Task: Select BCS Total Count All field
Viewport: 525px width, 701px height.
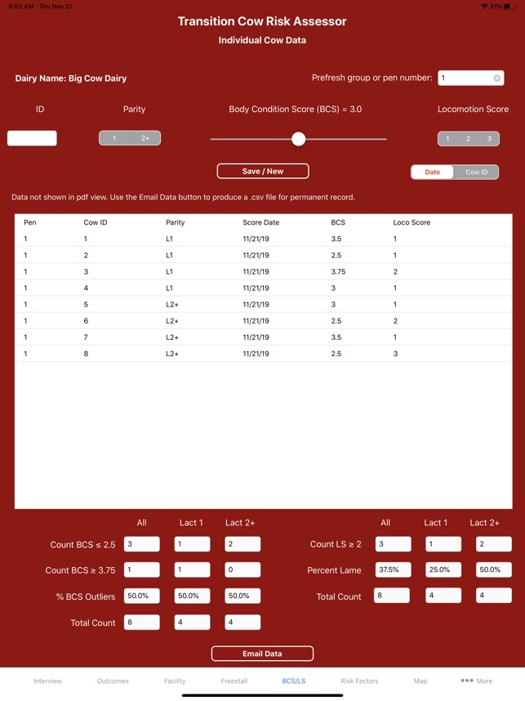Action: point(141,622)
